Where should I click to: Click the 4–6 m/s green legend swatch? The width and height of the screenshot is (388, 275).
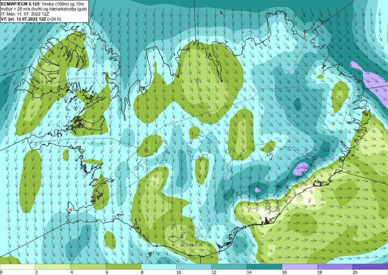[88, 266]
